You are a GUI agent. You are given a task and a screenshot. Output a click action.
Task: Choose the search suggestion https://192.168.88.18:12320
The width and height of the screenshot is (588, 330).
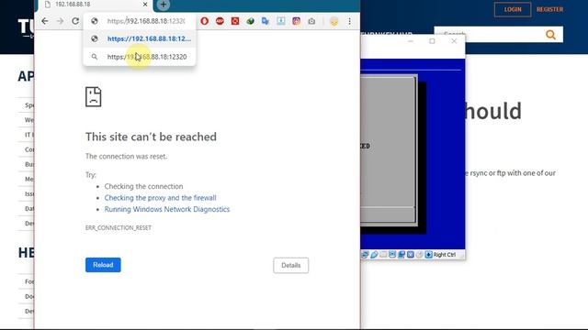[140, 57]
